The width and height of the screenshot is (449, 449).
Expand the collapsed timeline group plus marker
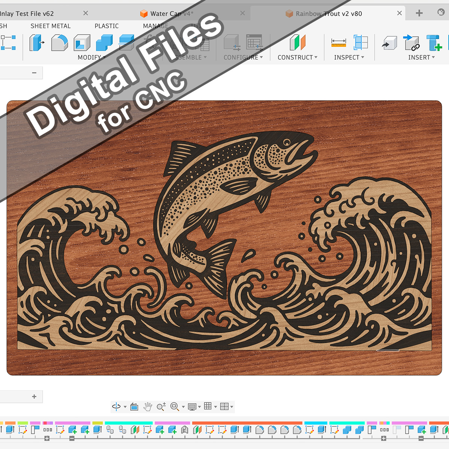point(47,439)
